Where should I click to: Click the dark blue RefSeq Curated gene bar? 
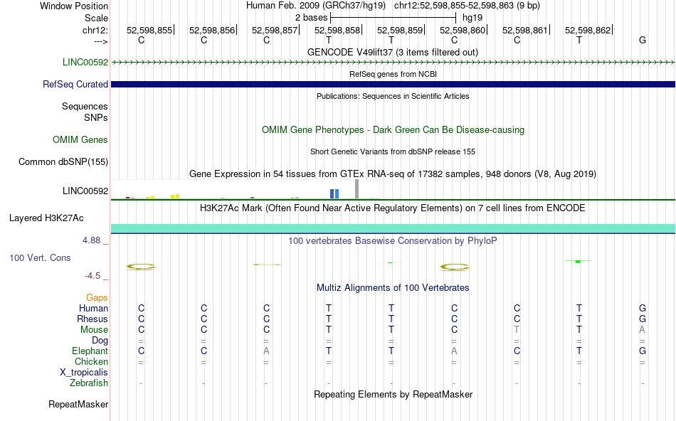pyautogui.click(x=393, y=84)
